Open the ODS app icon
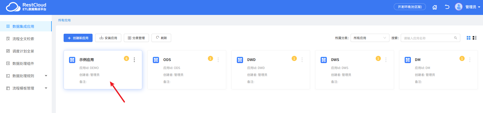Viewport: 483px width, 113px height. click(156, 60)
